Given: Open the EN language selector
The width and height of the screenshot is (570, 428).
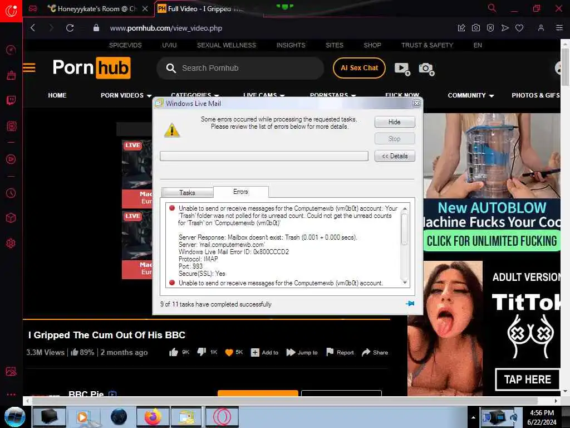Looking at the screenshot, I should pos(478,45).
